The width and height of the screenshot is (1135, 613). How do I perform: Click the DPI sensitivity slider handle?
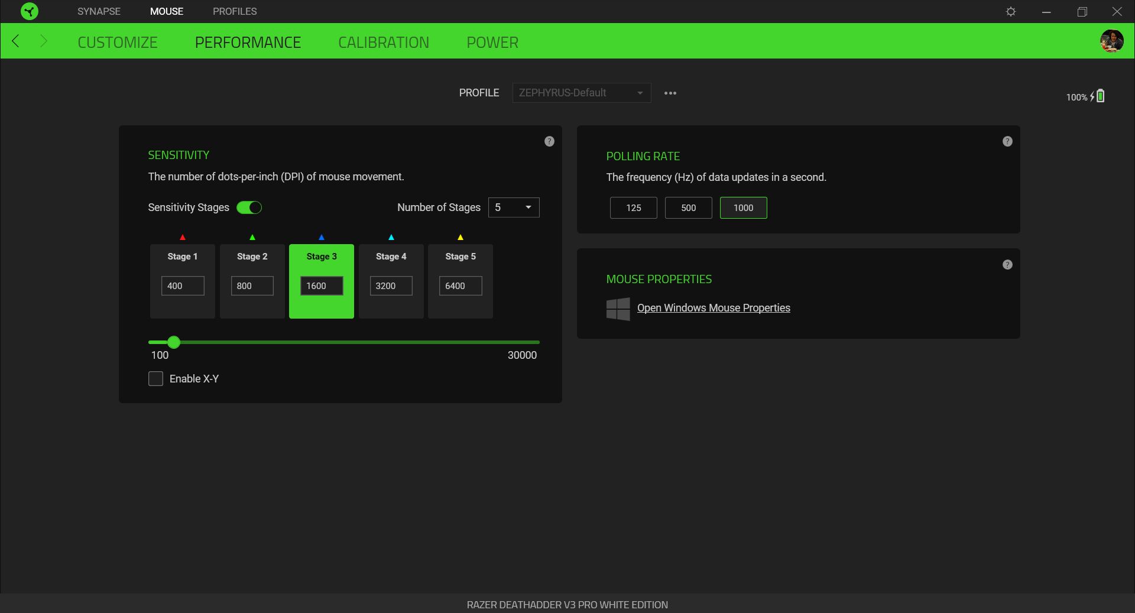tap(174, 342)
